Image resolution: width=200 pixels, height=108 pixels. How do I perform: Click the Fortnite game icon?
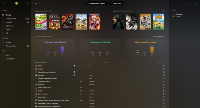pos(36,69)
